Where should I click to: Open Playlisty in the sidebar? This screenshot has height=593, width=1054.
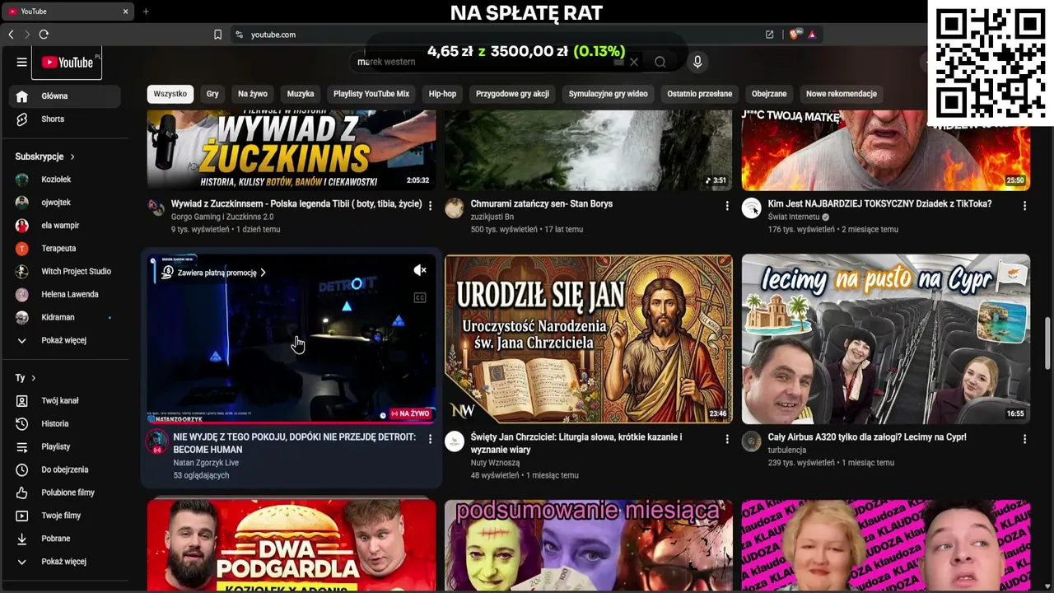[x=65, y=446]
